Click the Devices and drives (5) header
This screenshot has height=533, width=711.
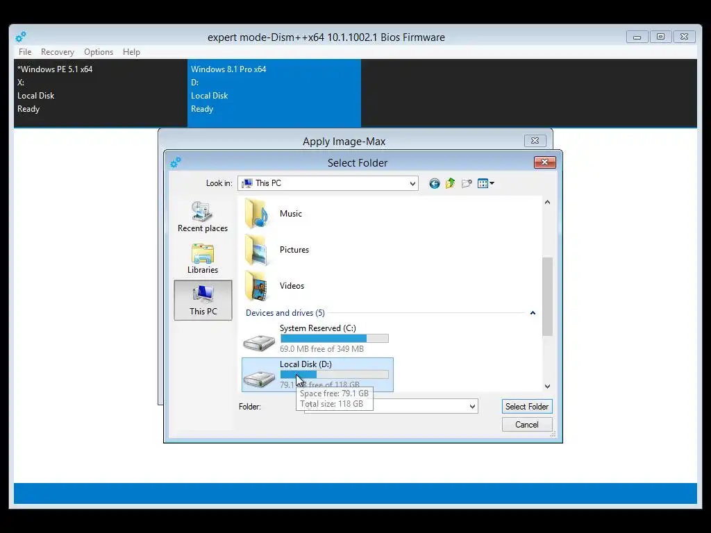pos(285,313)
